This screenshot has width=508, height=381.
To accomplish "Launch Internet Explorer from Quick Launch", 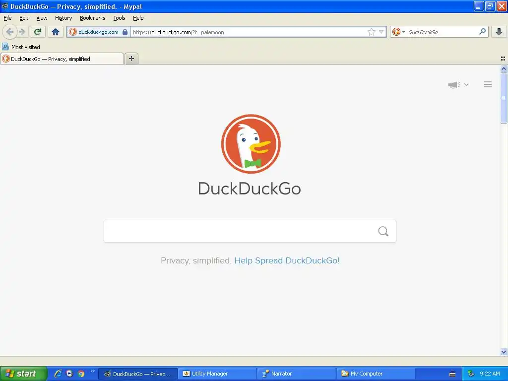I will point(58,374).
